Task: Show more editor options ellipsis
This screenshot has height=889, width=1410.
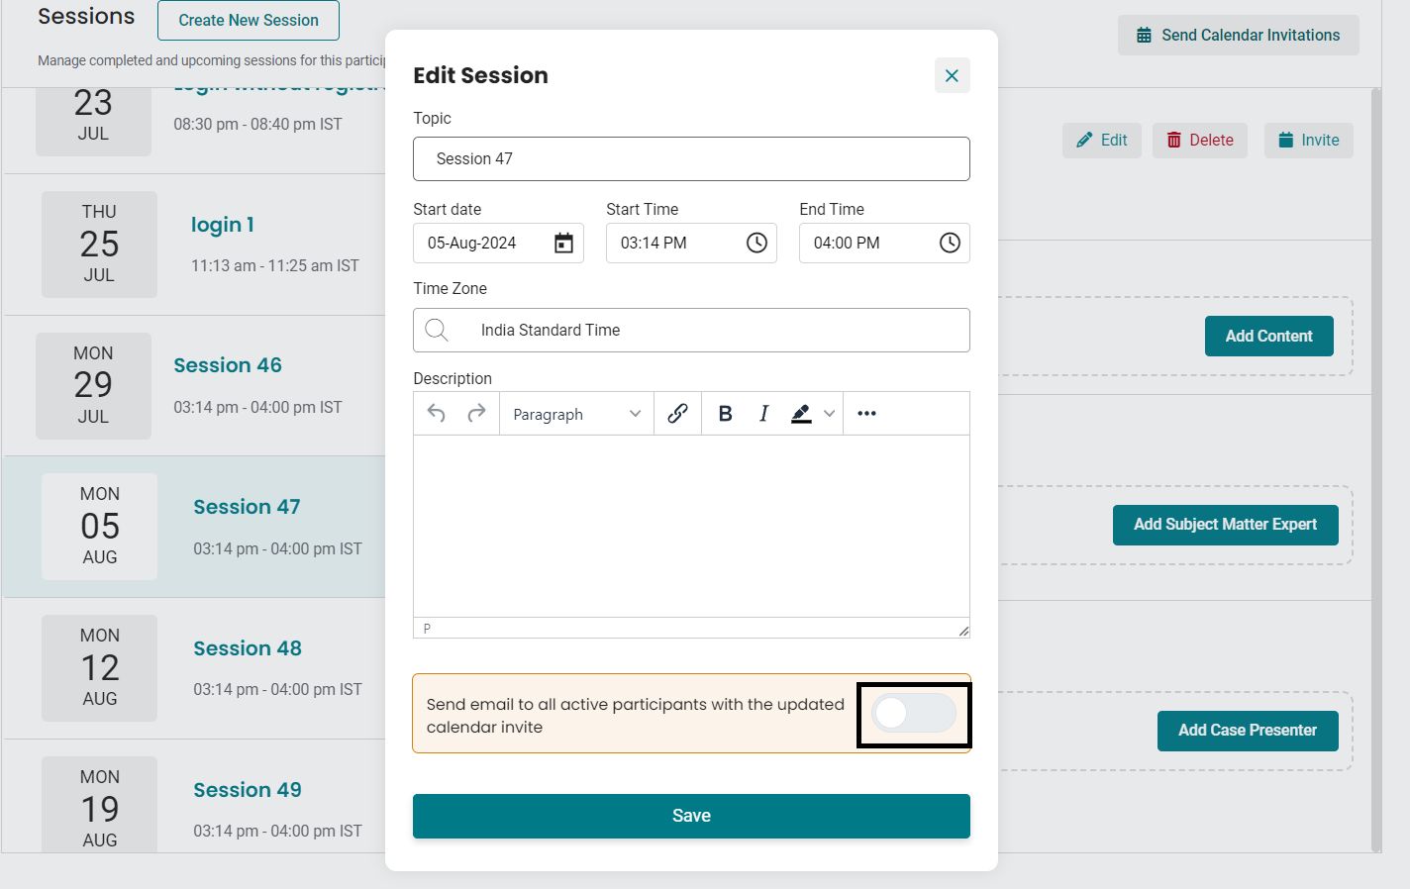Action: pyautogui.click(x=866, y=414)
